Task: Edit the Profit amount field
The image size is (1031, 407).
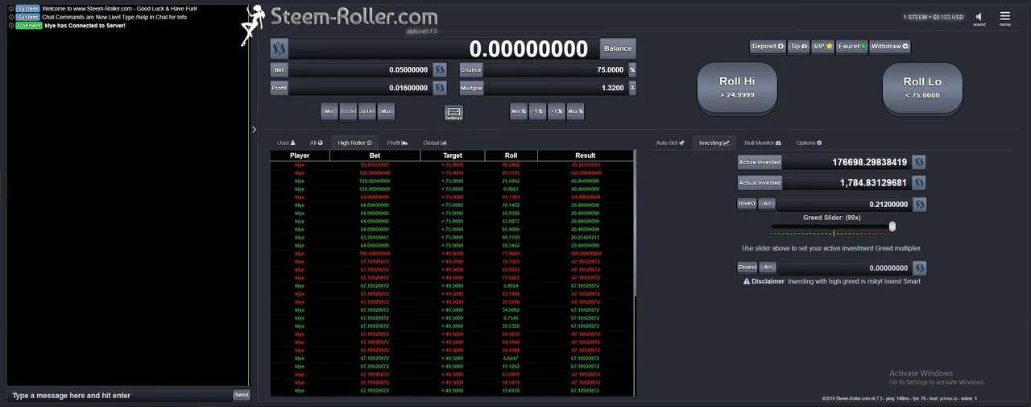Action: tap(360, 88)
